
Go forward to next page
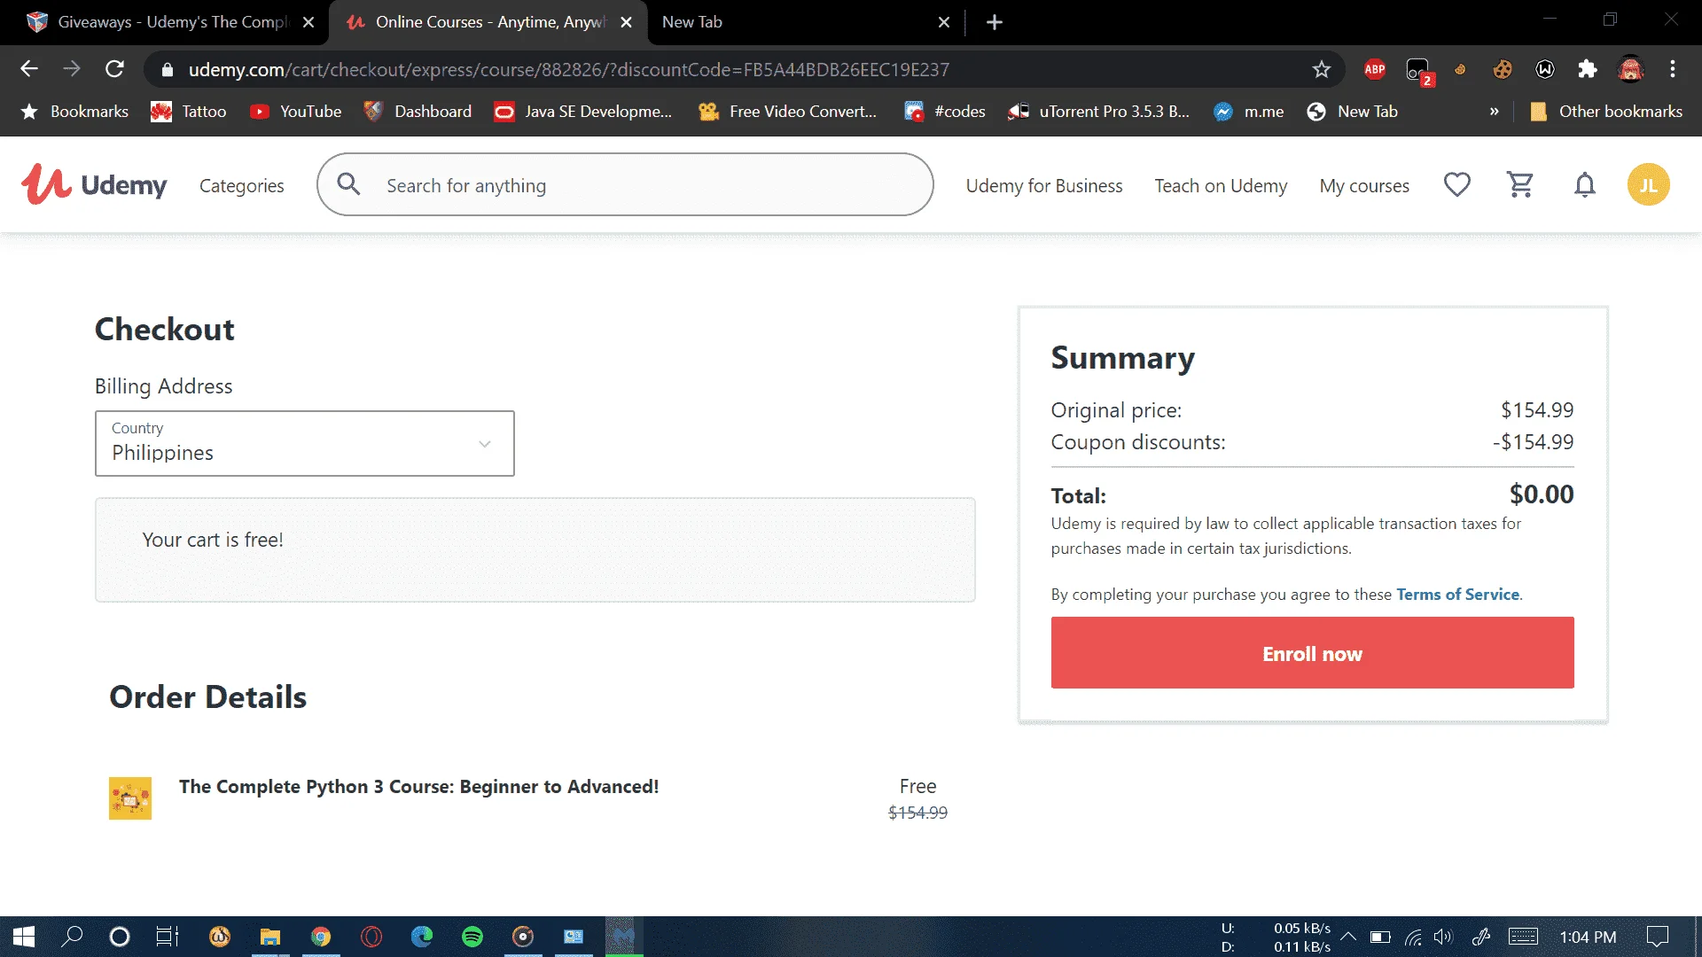(72, 69)
